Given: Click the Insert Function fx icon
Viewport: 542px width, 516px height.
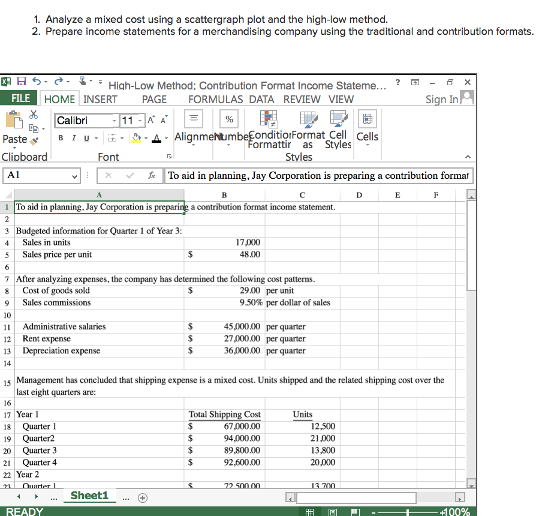Looking at the screenshot, I should 152,175.
